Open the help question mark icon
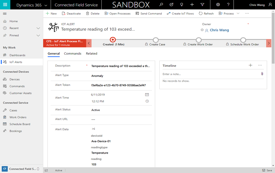This screenshot has height=173, width=275. [x=228, y=5]
